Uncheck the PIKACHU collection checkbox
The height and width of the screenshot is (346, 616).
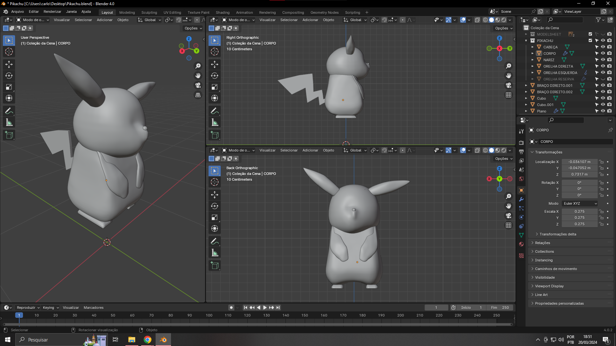(x=590, y=41)
